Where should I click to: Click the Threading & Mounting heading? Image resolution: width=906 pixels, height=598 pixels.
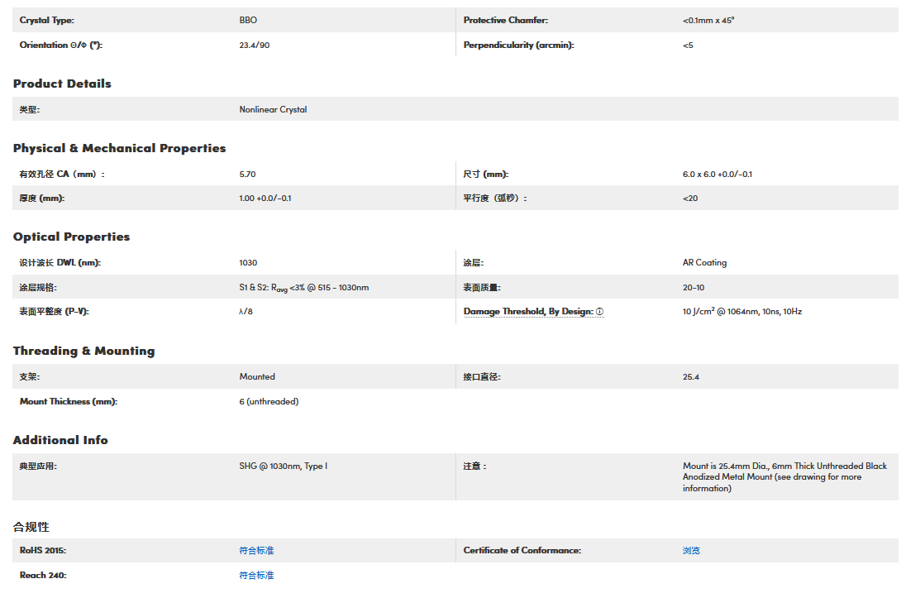point(83,351)
